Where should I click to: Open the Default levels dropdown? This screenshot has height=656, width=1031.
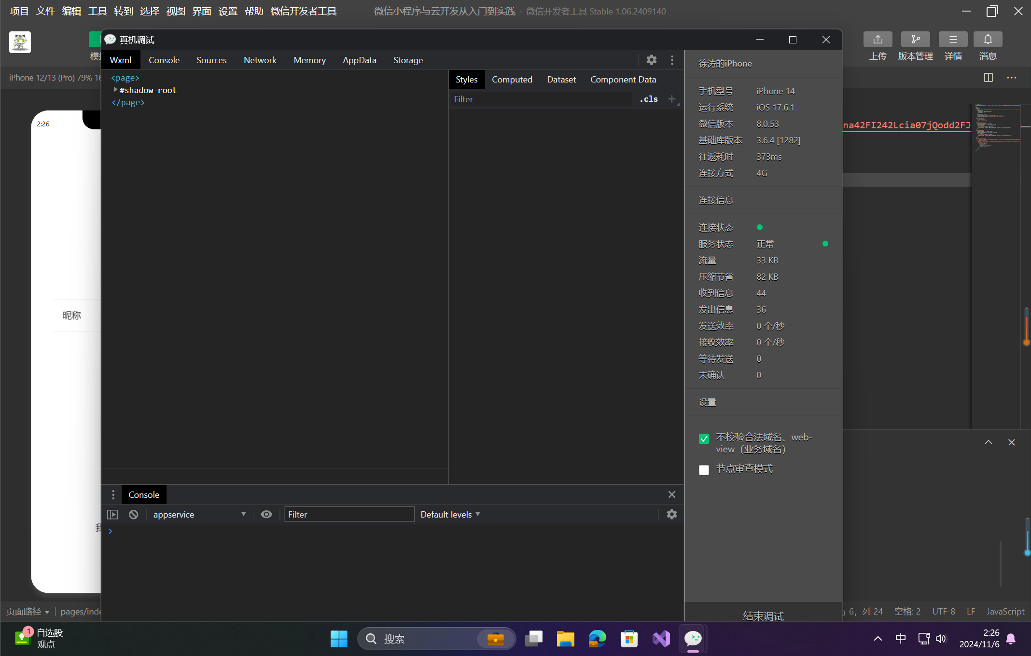(x=450, y=514)
